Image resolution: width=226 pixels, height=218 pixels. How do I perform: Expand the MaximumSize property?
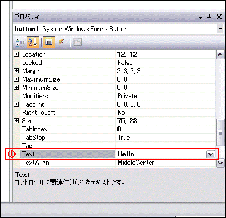pyautogui.click(x=17, y=79)
